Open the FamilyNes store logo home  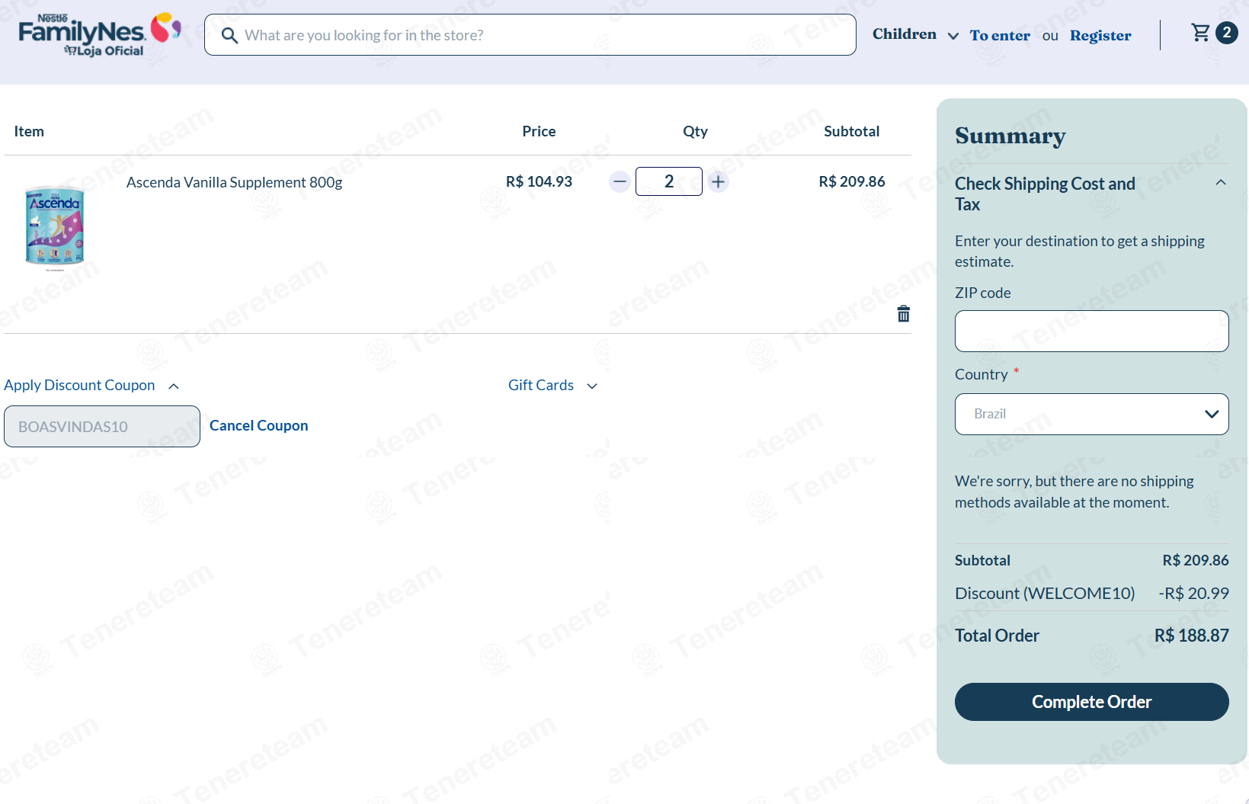pos(99,34)
